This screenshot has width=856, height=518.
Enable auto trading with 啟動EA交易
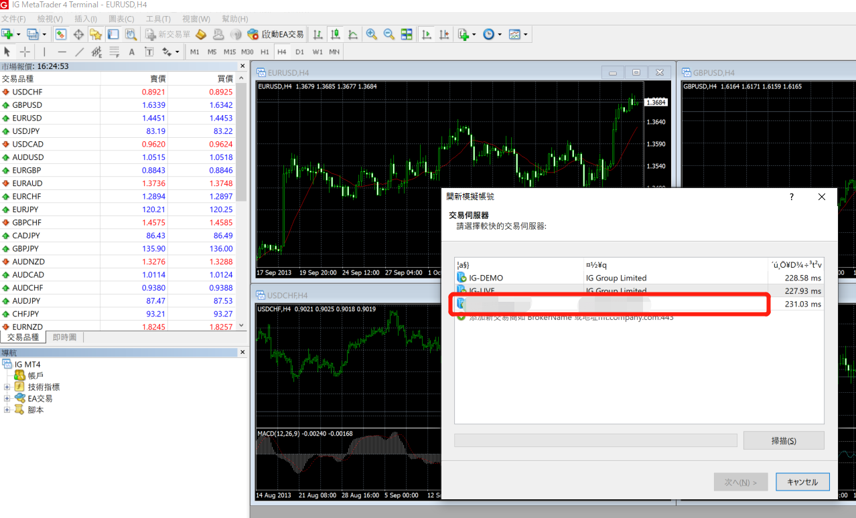tap(275, 34)
